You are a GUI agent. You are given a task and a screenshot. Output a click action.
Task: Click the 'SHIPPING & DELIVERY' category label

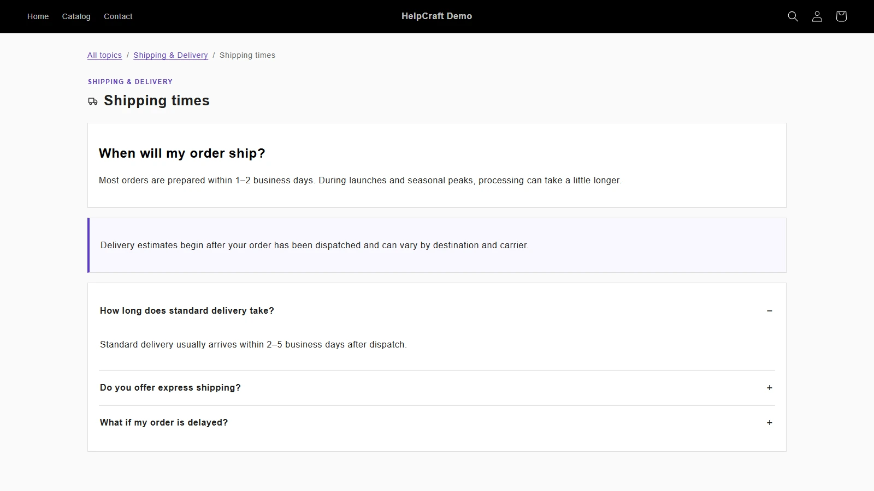(130, 82)
